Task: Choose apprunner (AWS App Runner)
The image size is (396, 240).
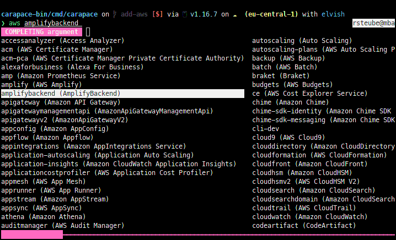Action: tap(51, 190)
